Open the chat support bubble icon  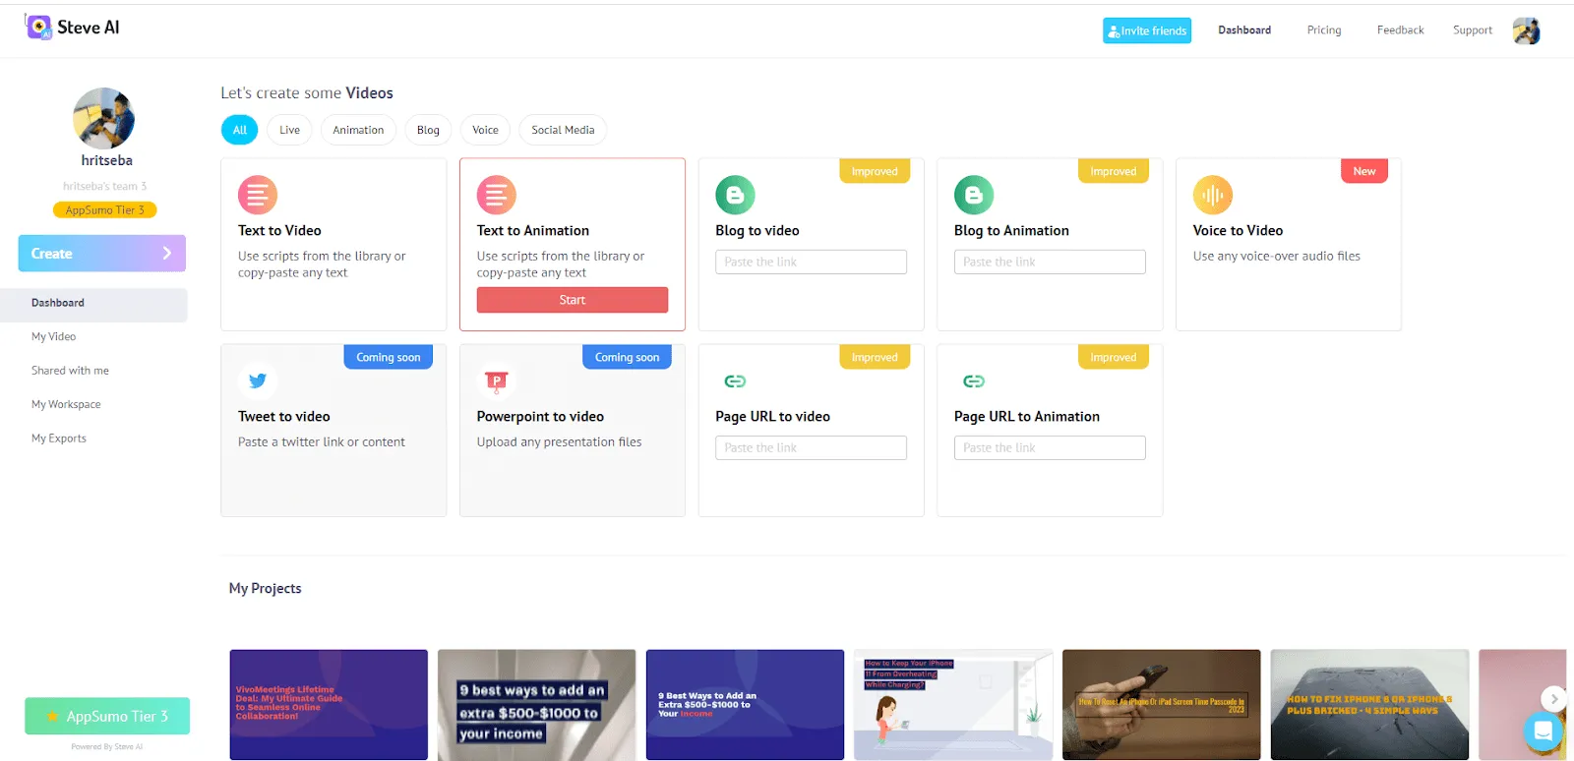click(1544, 731)
